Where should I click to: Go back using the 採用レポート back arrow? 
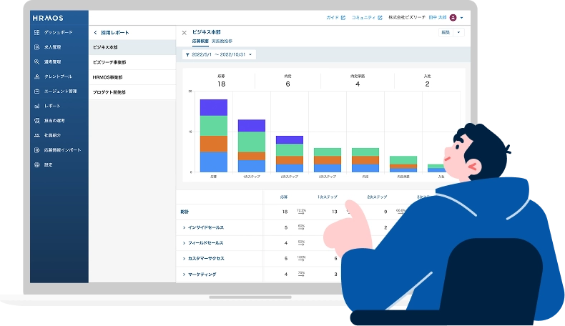[96, 33]
